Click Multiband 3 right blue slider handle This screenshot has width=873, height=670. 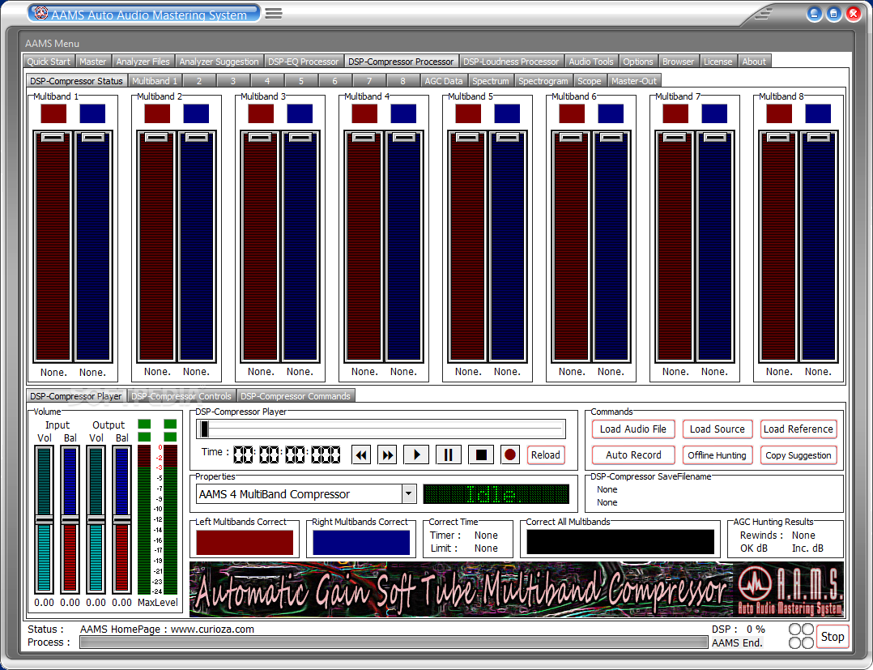tap(300, 137)
